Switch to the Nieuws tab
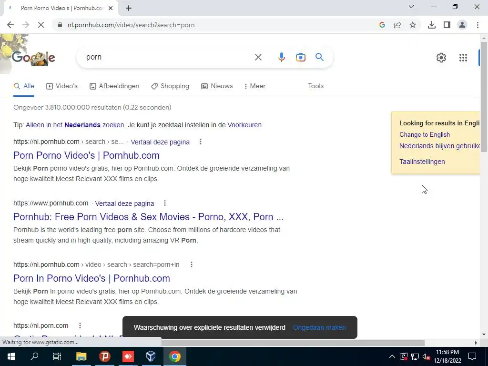The image size is (488, 366). tap(217, 86)
